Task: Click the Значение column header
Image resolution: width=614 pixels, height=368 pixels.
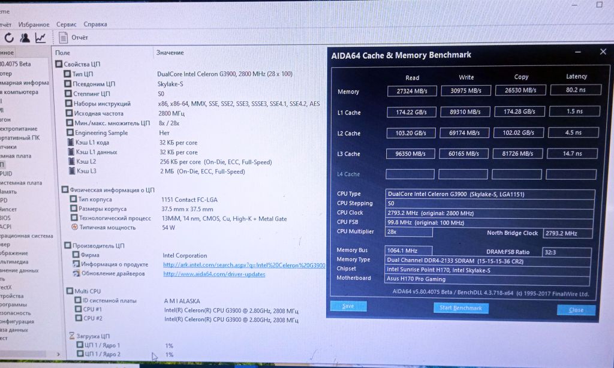Action: point(170,53)
